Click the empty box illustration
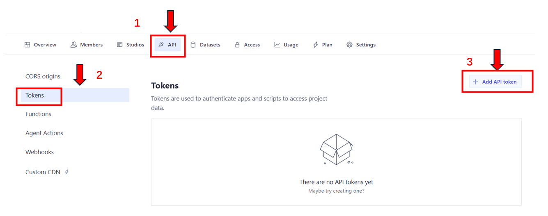This screenshot has height=216, width=548. 337,149
